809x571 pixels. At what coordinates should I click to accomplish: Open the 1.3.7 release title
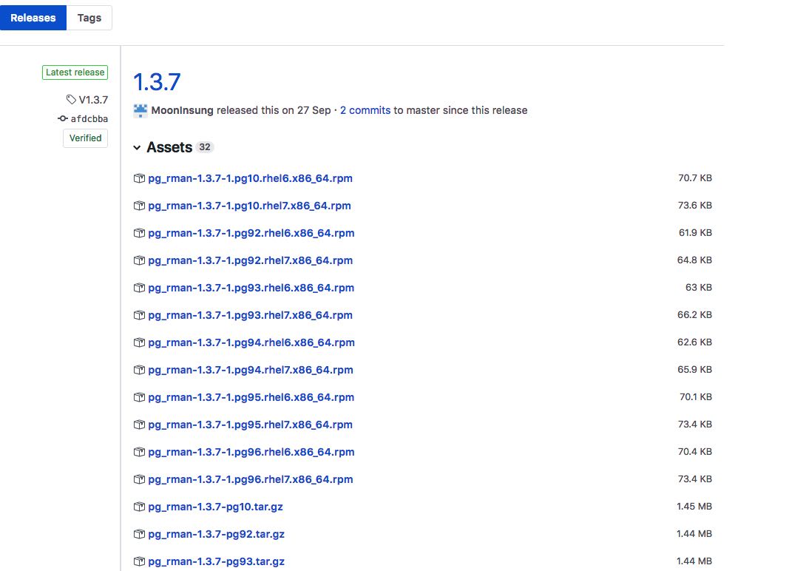tap(157, 82)
